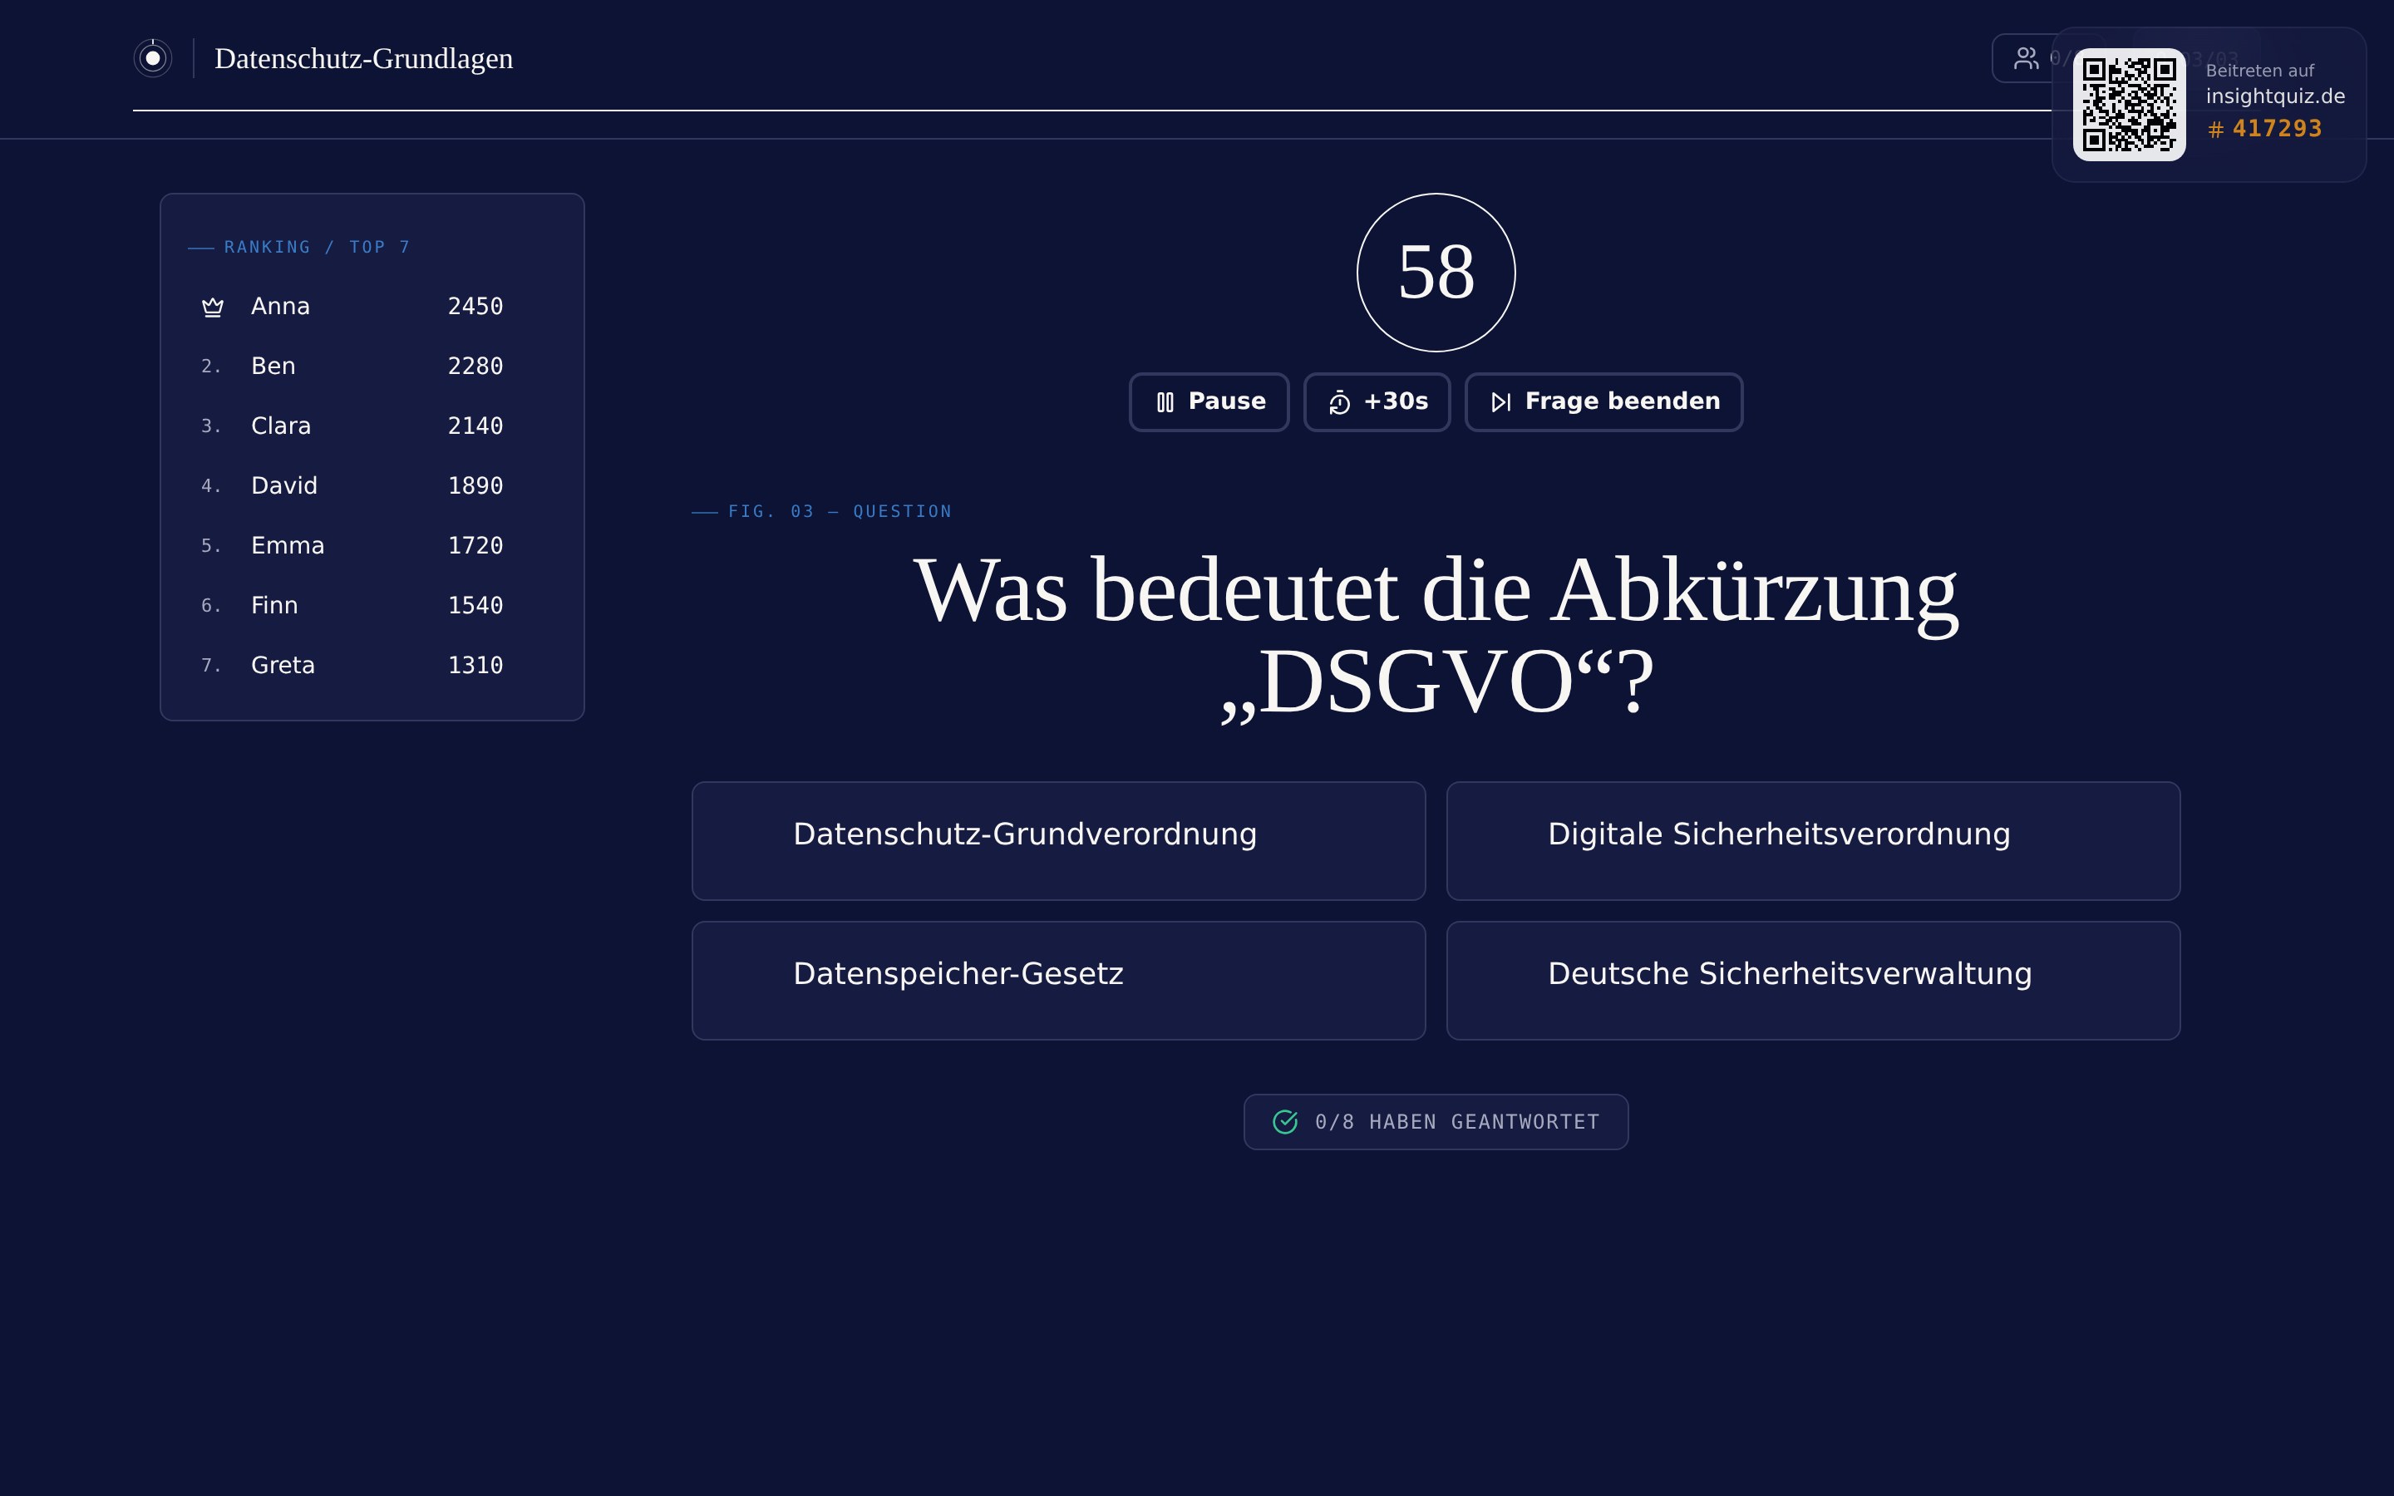
Task: Select Greta in the ranking list
Action: pyautogui.click(x=372, y=666)
